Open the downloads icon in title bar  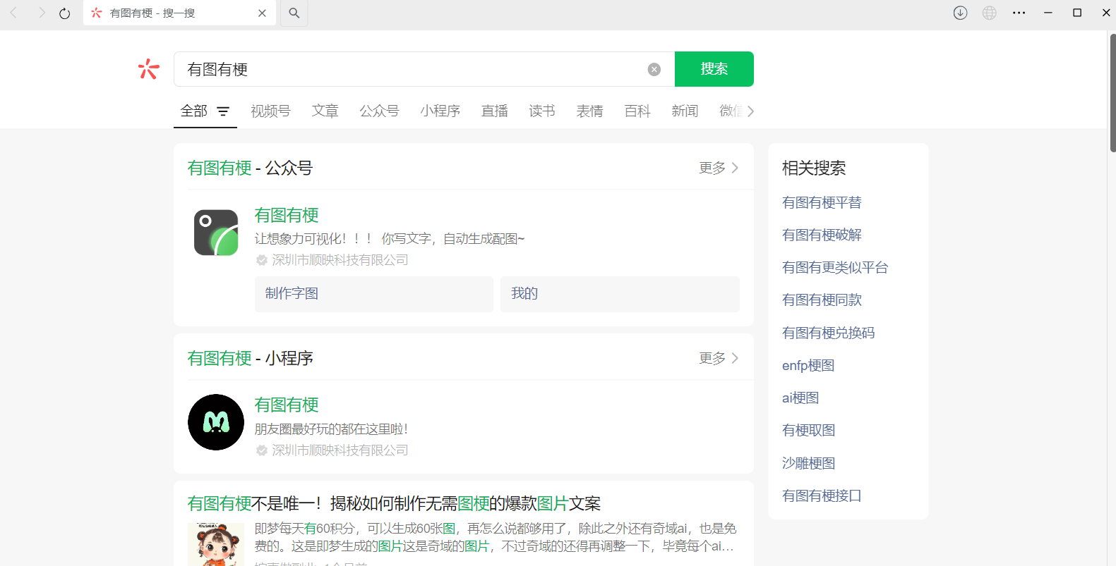pos(960,13)
